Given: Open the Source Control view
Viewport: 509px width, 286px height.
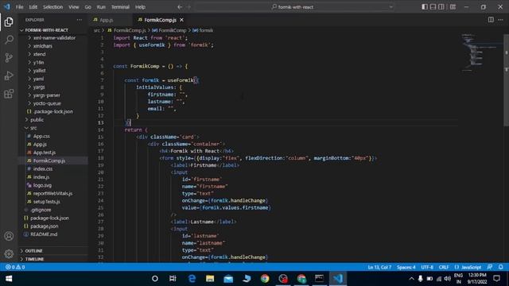Looking at the screenshot, I should (9, 58).
